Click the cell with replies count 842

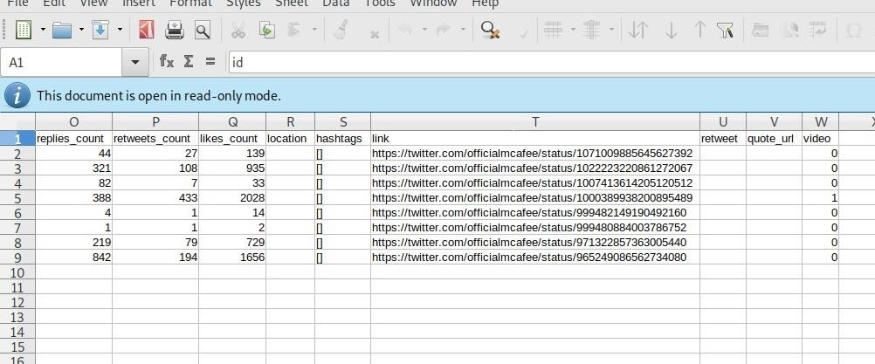73,258
